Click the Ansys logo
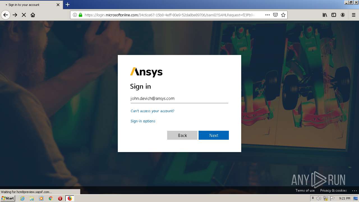 point(146,72)
